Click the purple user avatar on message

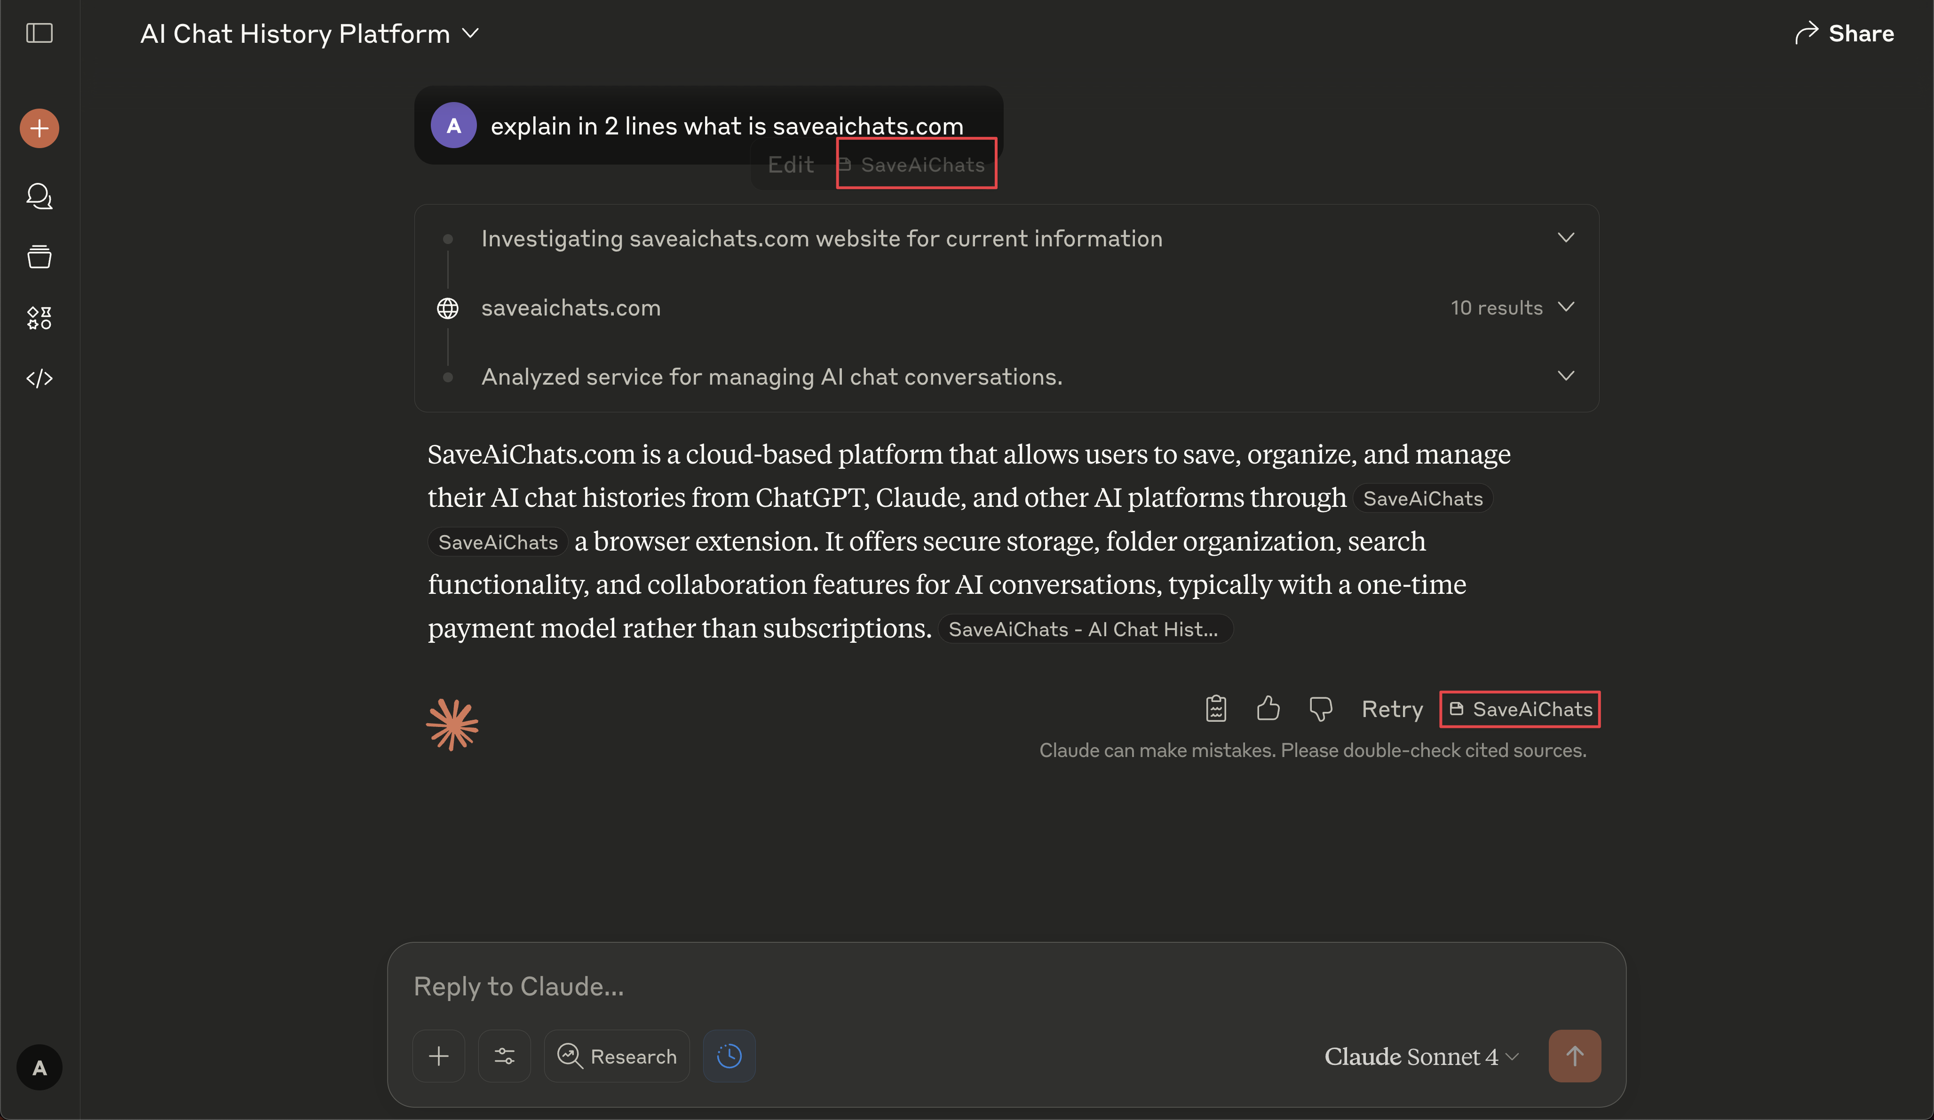click(x=453, y=125)
